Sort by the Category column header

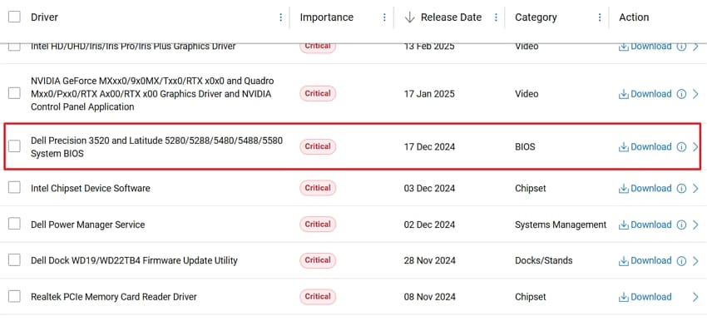coord(536,17)
